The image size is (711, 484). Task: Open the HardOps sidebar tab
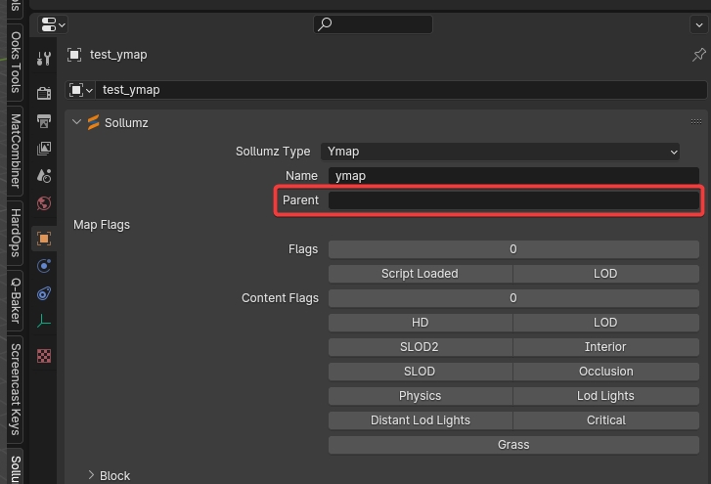tap(16, 233)
